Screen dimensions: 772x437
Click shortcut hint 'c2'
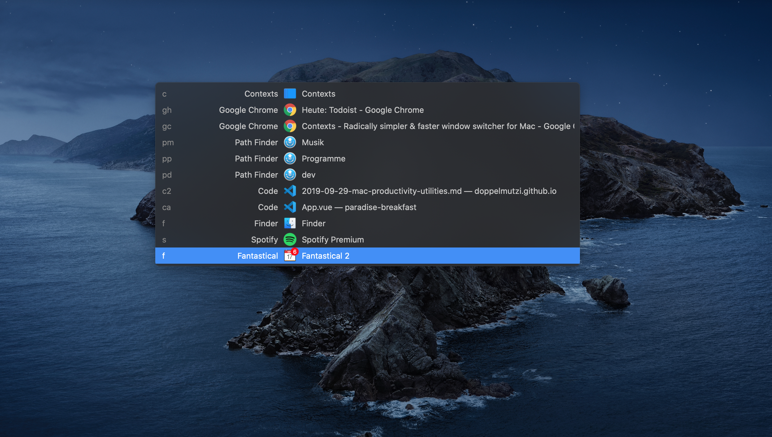pos(166,191)
